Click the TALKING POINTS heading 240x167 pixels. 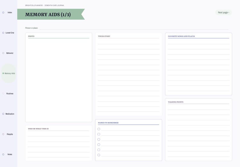(176, 102)
